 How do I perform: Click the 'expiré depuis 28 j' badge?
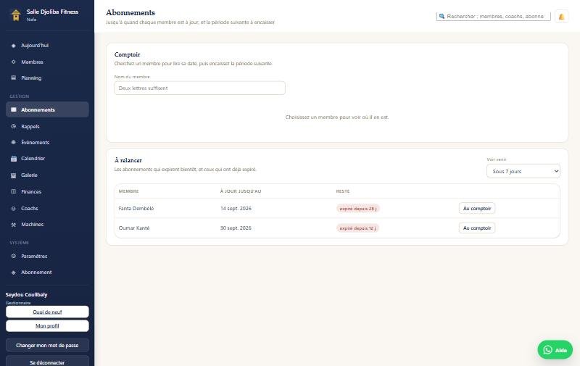coord(357,209)
